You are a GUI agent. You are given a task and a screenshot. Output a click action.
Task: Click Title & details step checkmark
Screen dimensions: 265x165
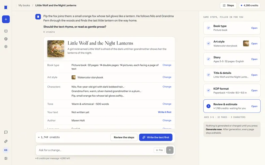tap(208, 75)
